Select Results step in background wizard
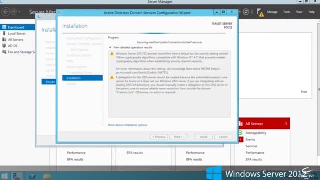Image resolution: width=320 pixels, height=180 pixels. (x=49, y=82)
